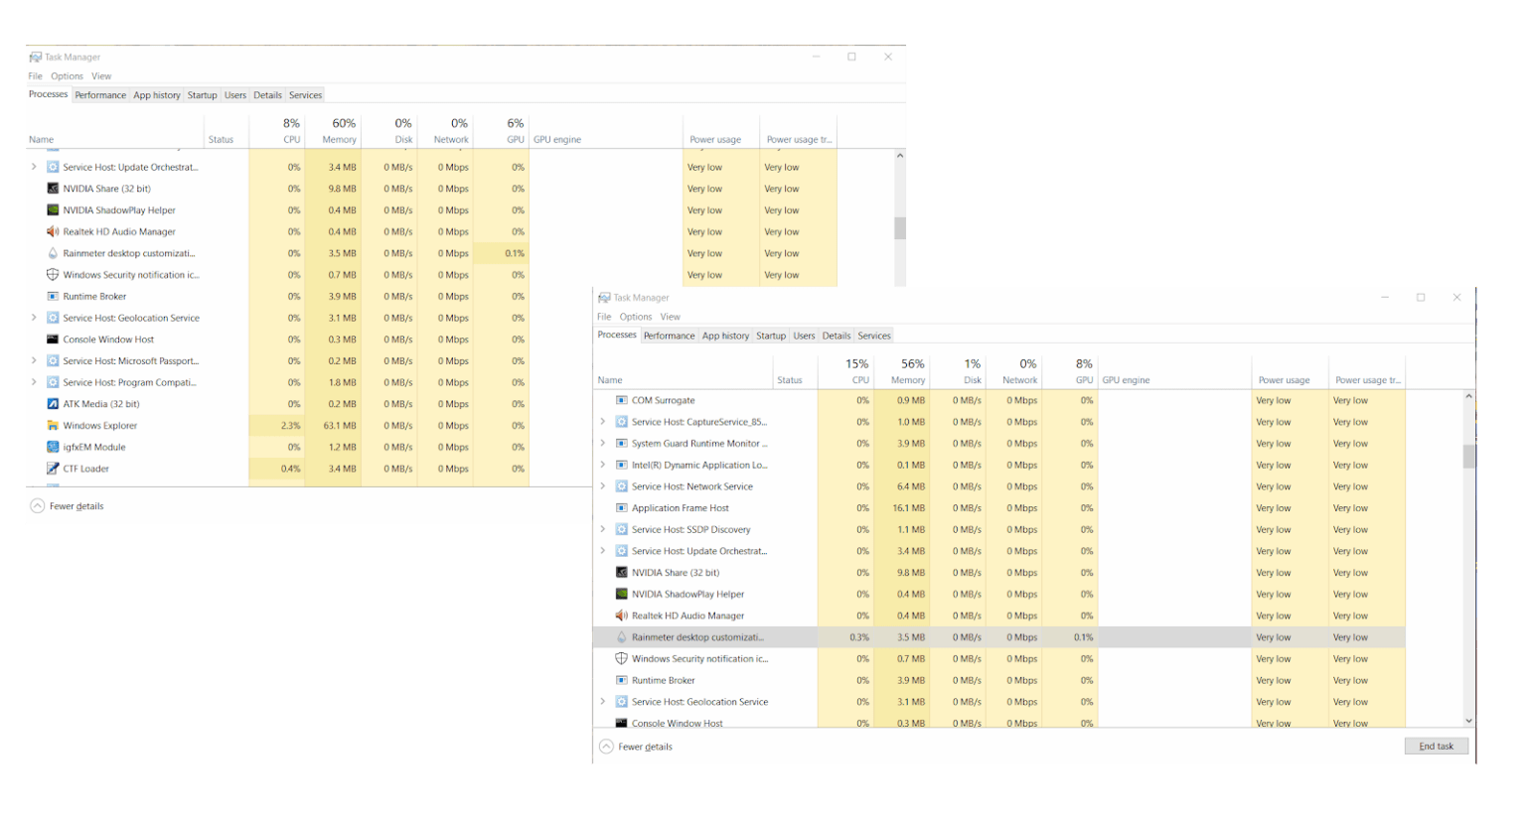Click the scrollbar down arrow
Image resolution: width=1526 pixels, height=822 pixels.
(x=1468, y=721)
